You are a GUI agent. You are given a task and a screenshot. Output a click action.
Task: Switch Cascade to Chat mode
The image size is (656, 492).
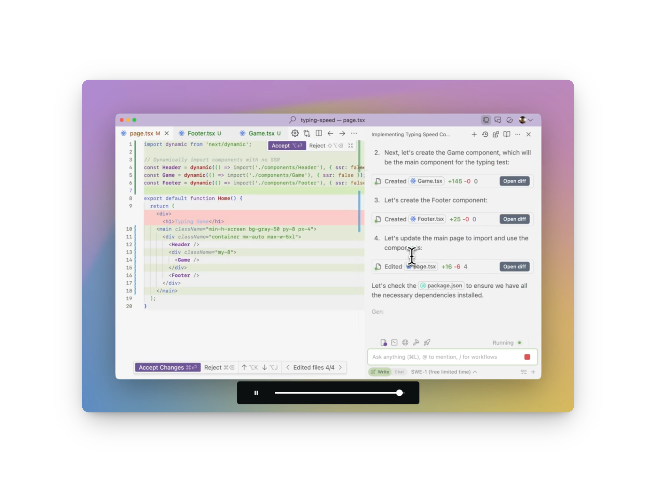399,372
